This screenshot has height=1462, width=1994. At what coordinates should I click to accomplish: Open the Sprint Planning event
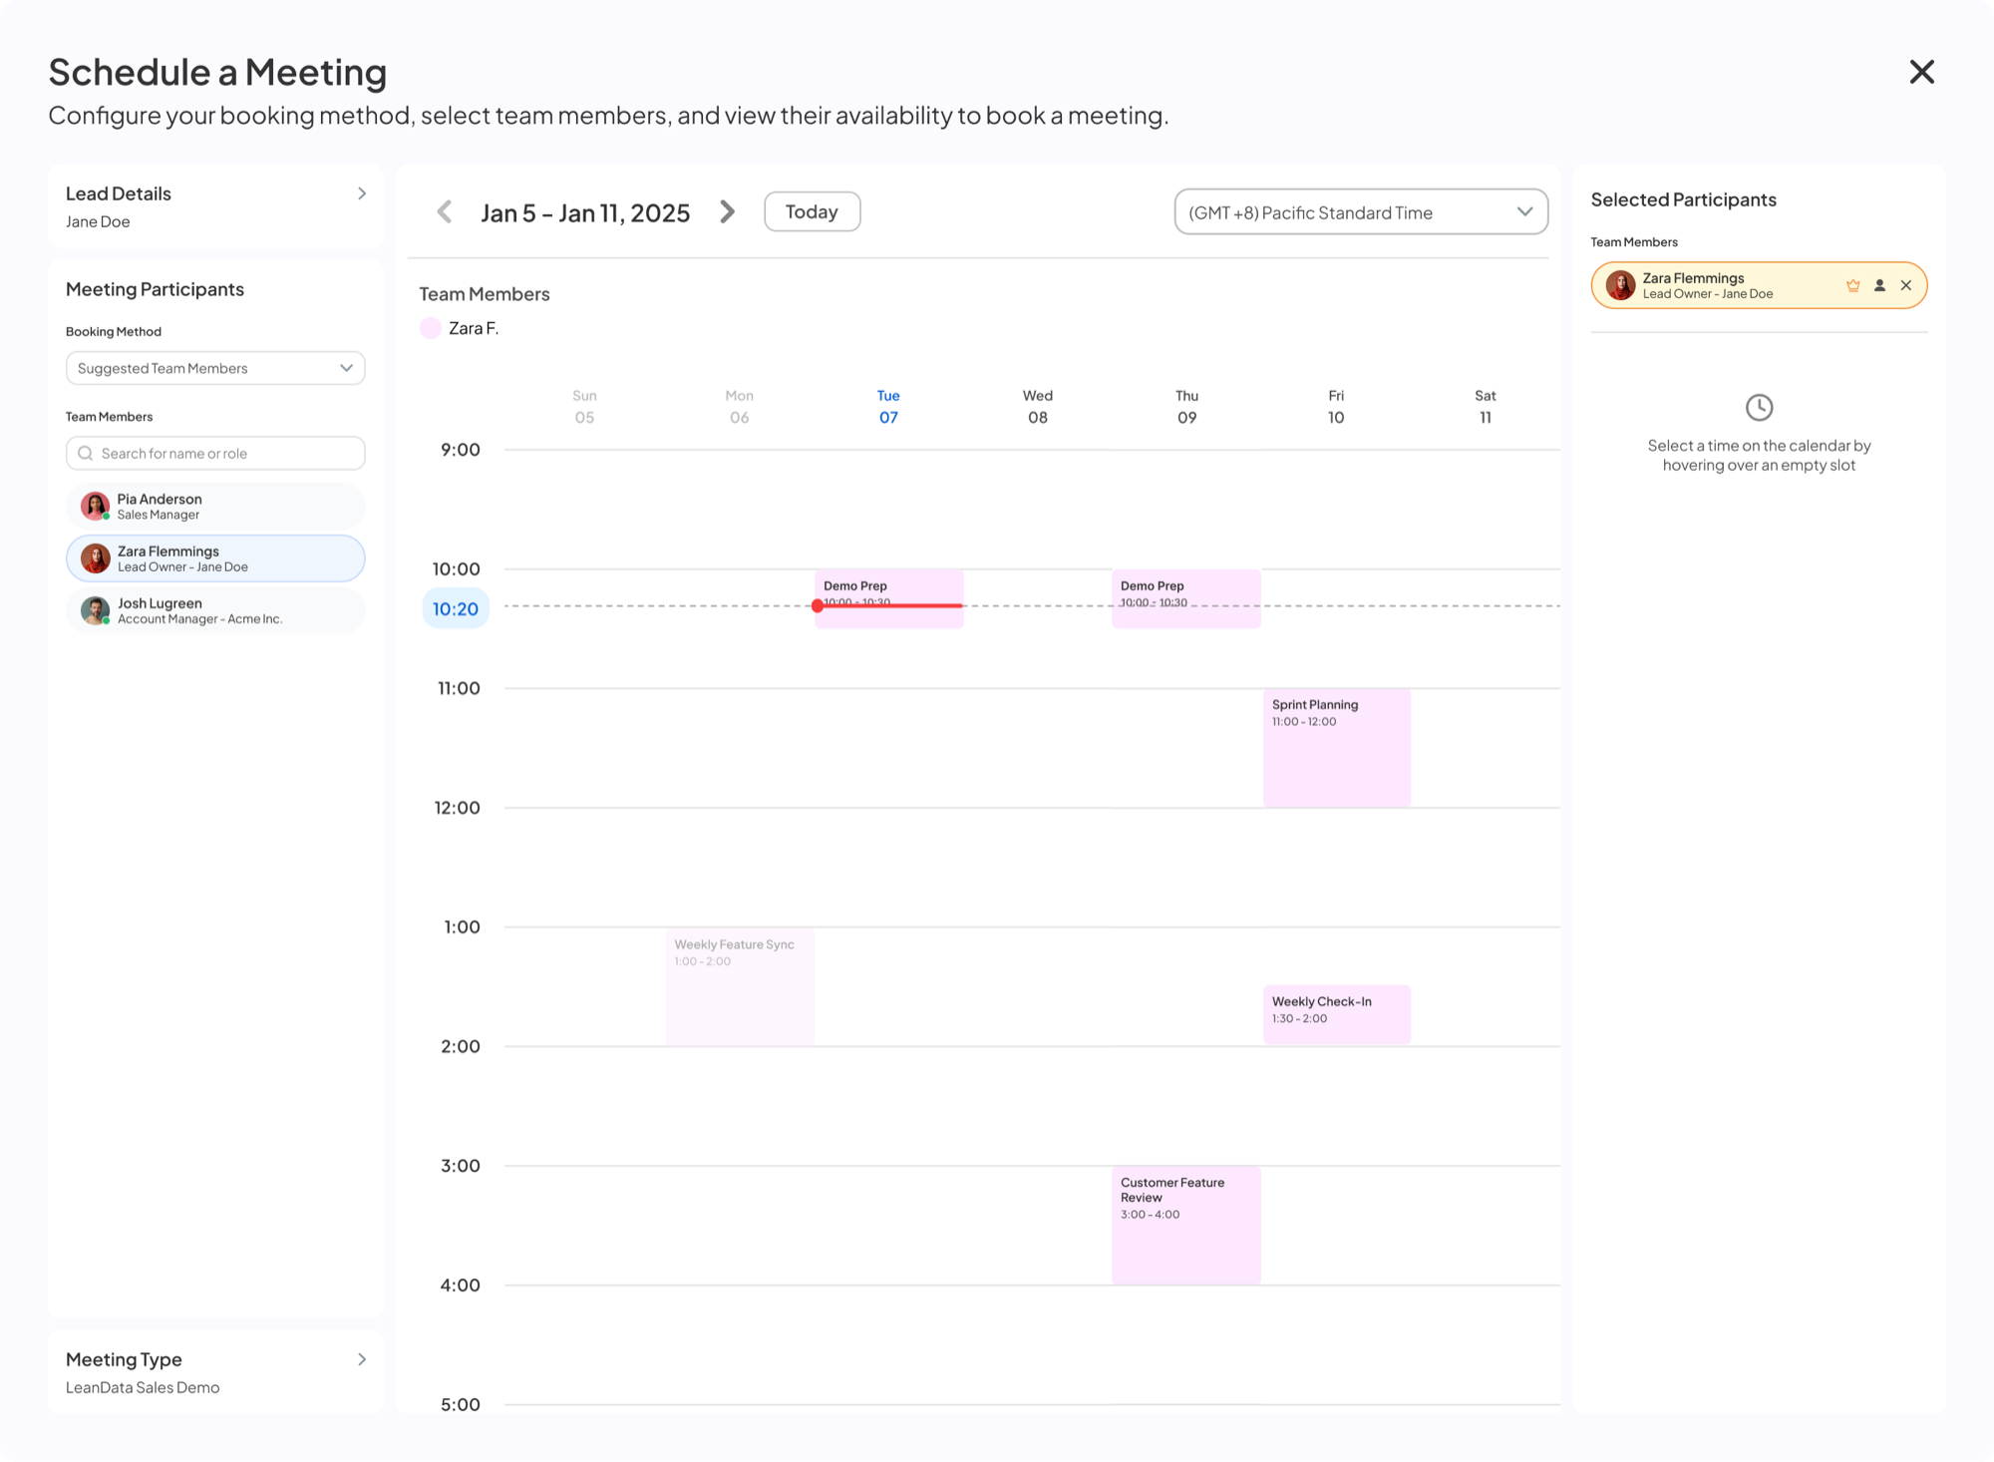(1337, 747)
